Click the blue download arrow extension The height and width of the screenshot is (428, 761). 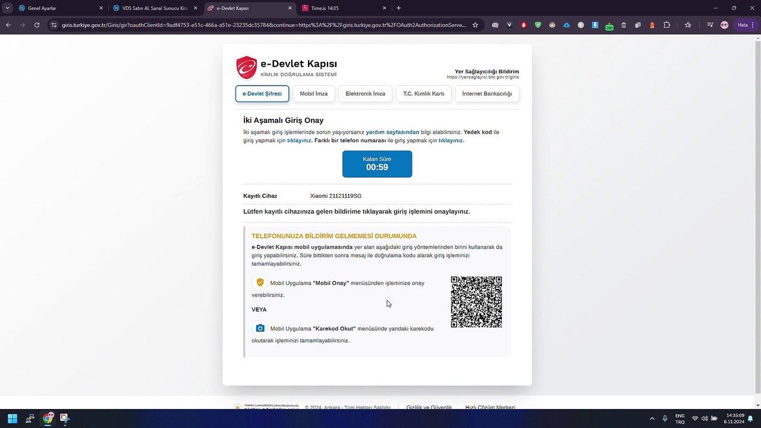pyautogui.click(x=595, y=25)
